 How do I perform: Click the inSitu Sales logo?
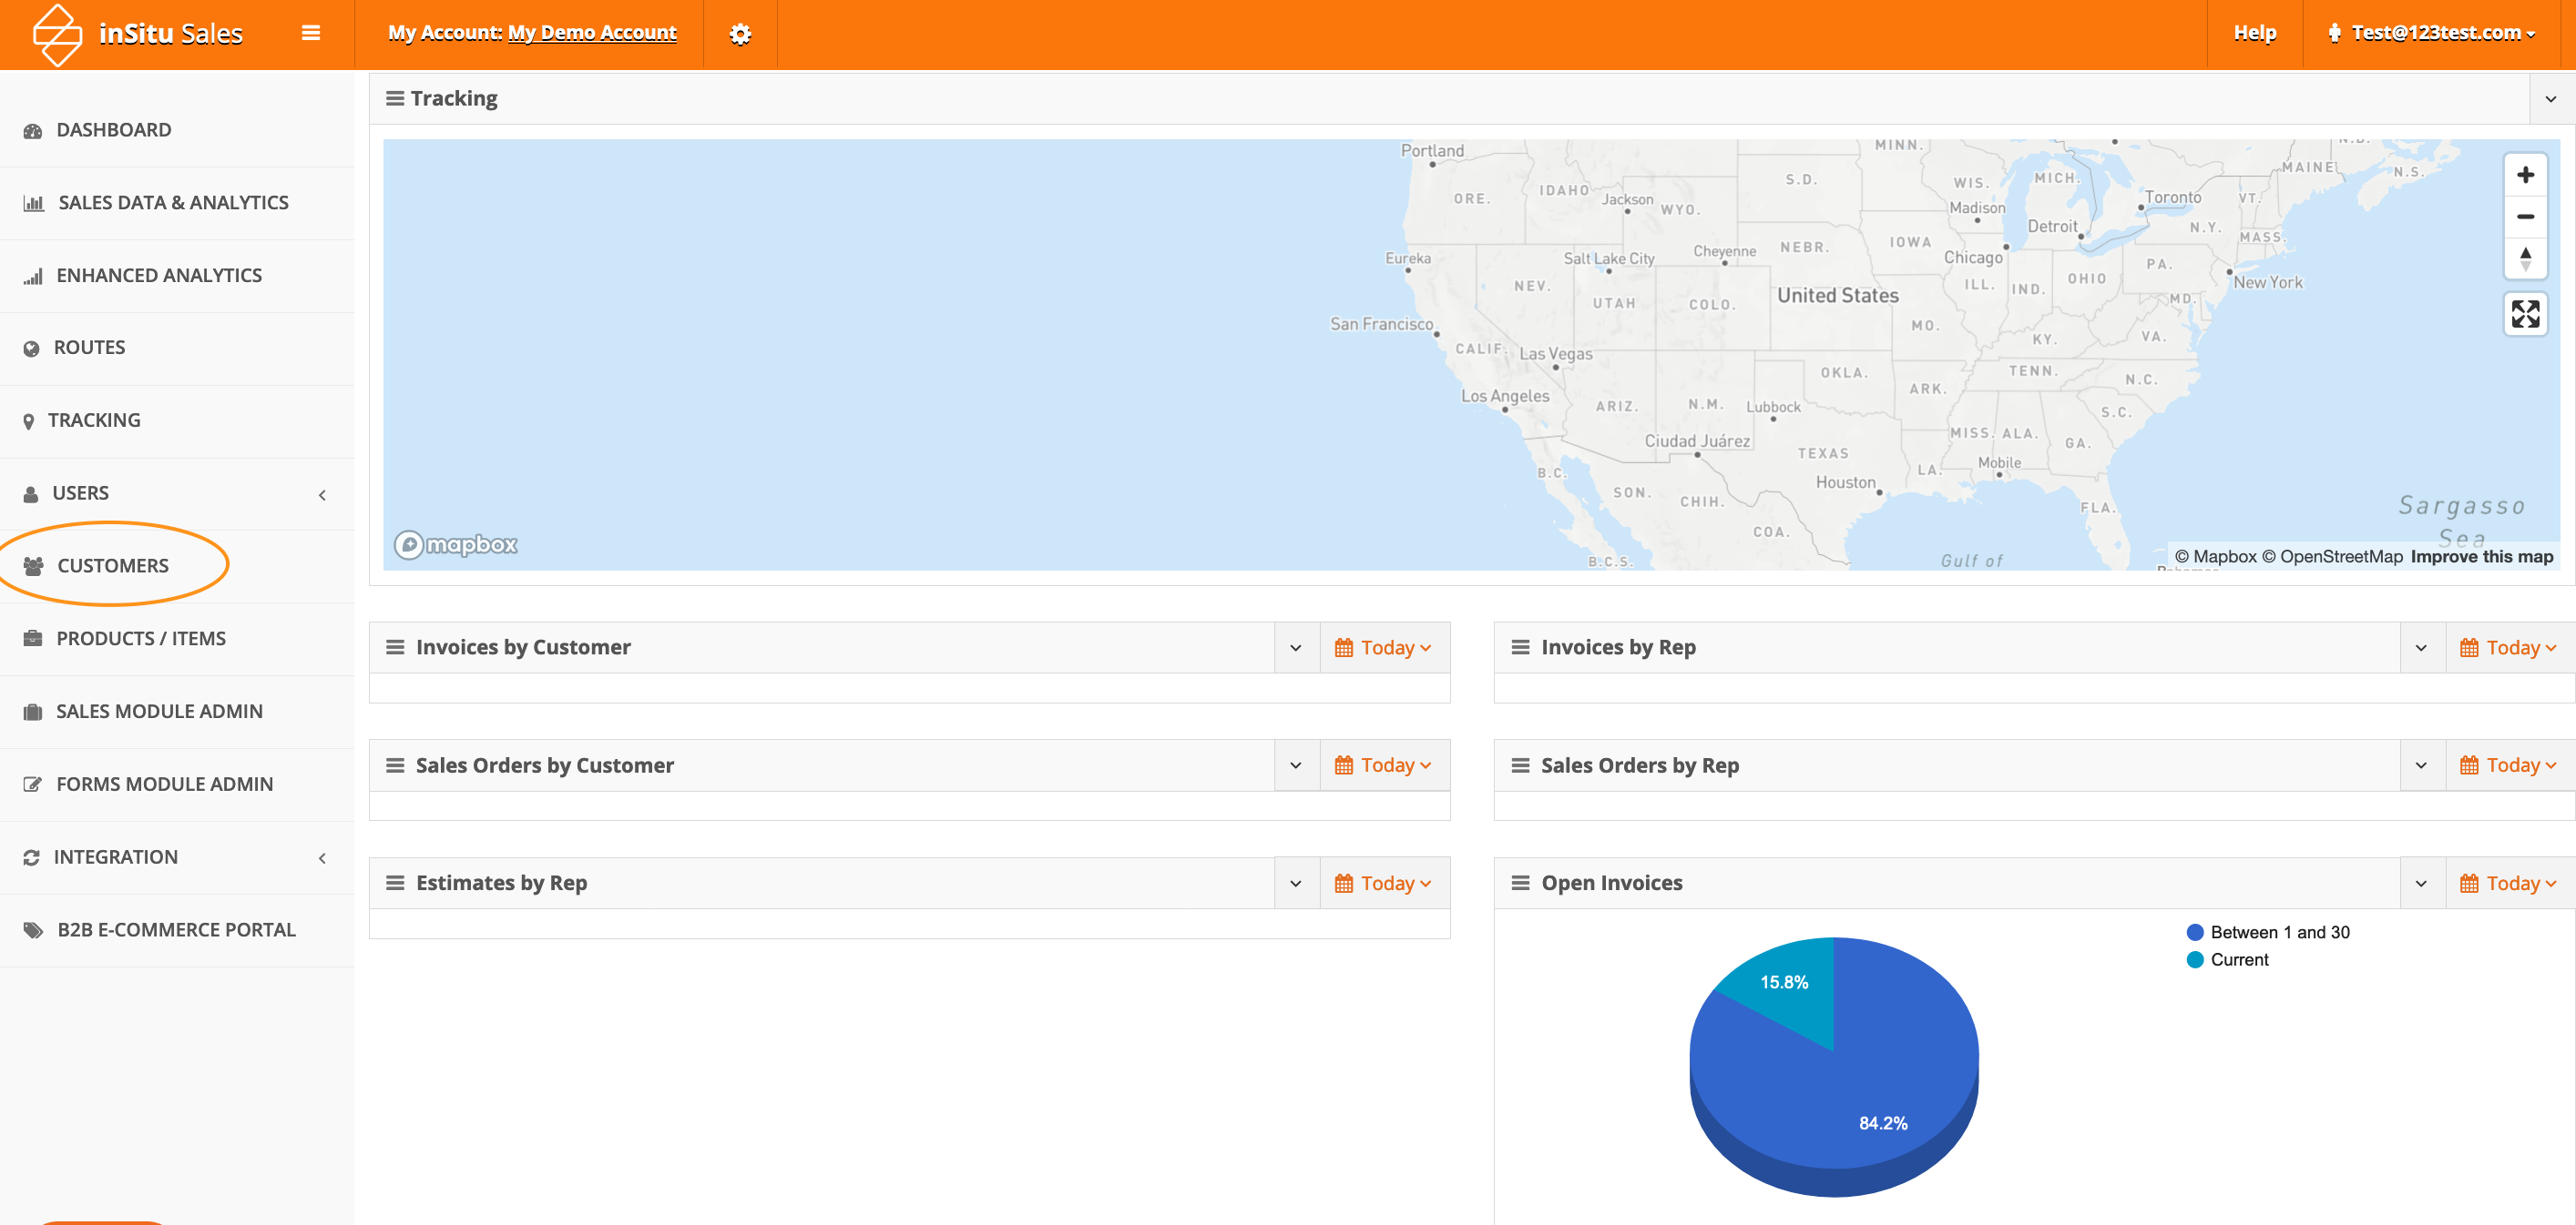[138, 34]
